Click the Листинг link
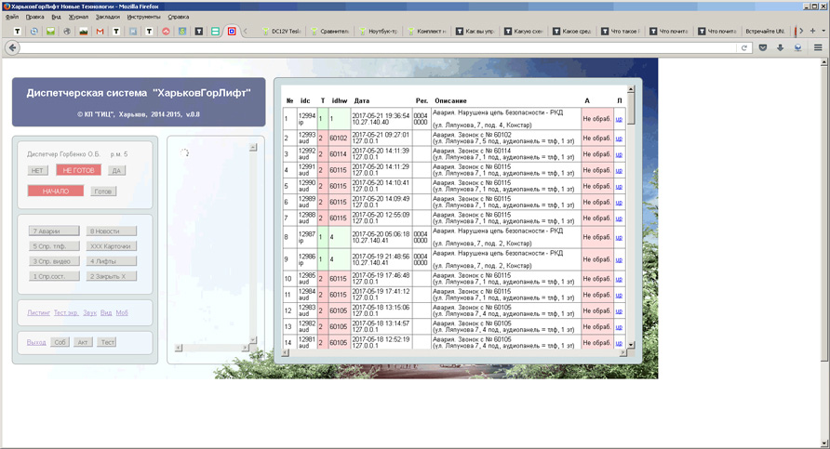This screenshot has width=830, height=449. (38, 313)
